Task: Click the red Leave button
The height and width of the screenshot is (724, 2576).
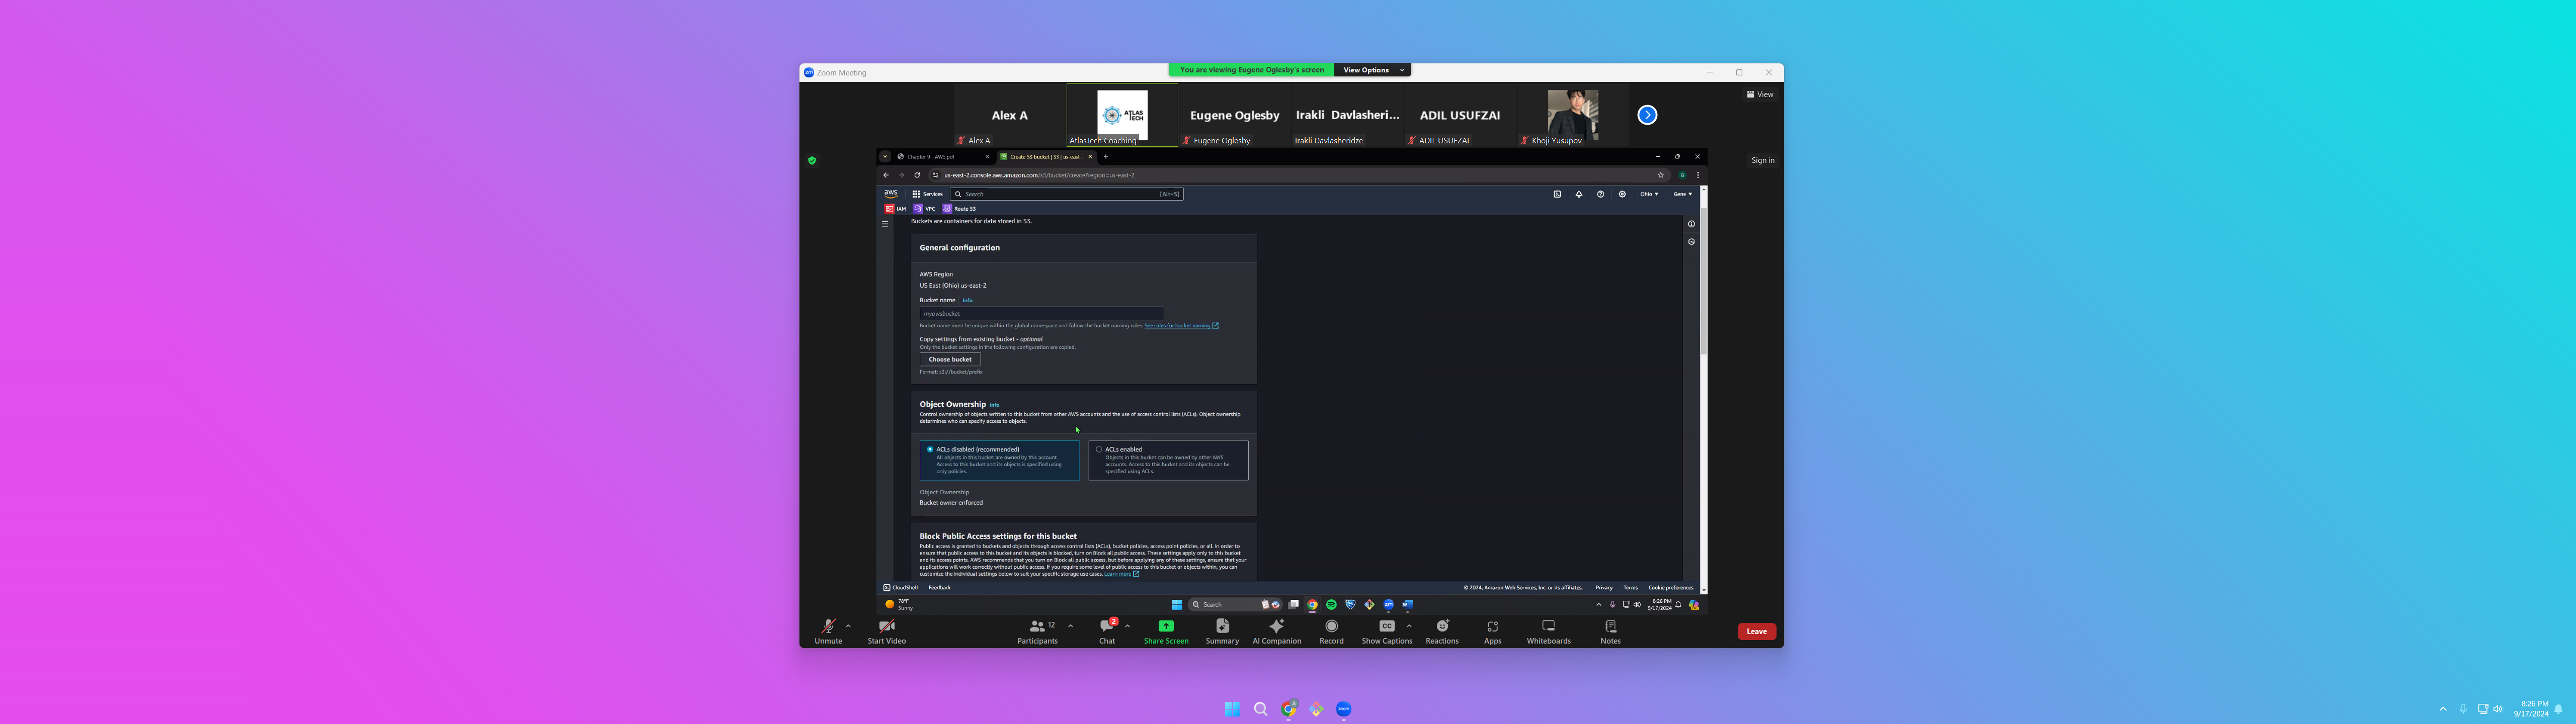Action: [1756, 631]
